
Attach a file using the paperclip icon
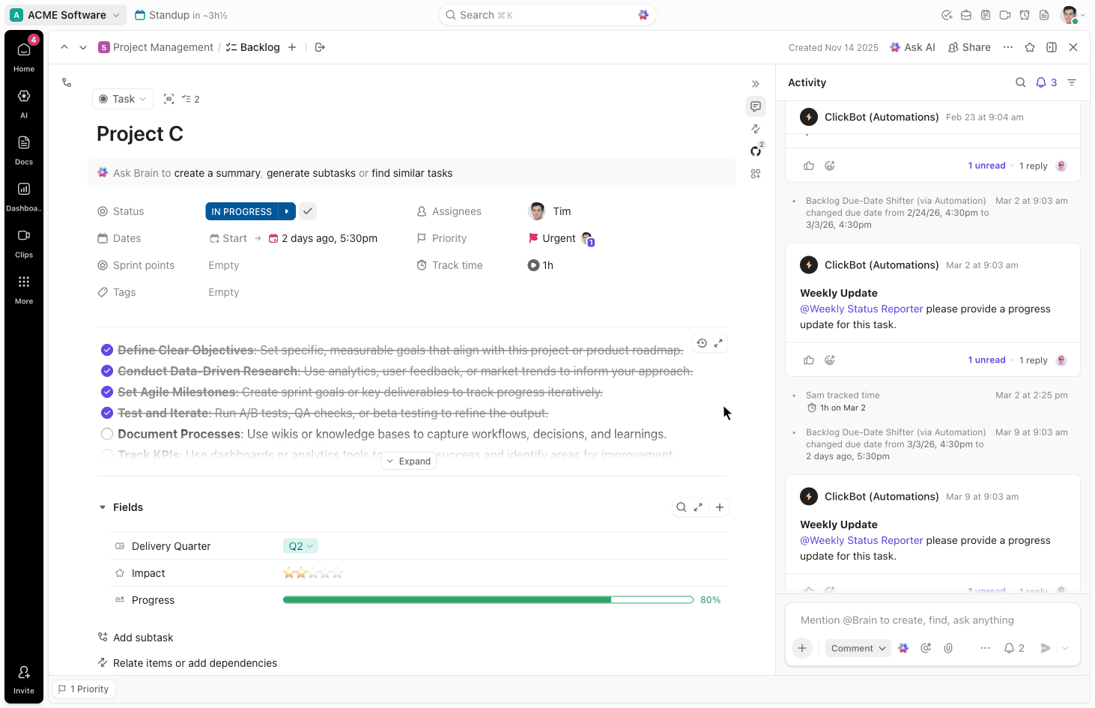pos(948,648)
